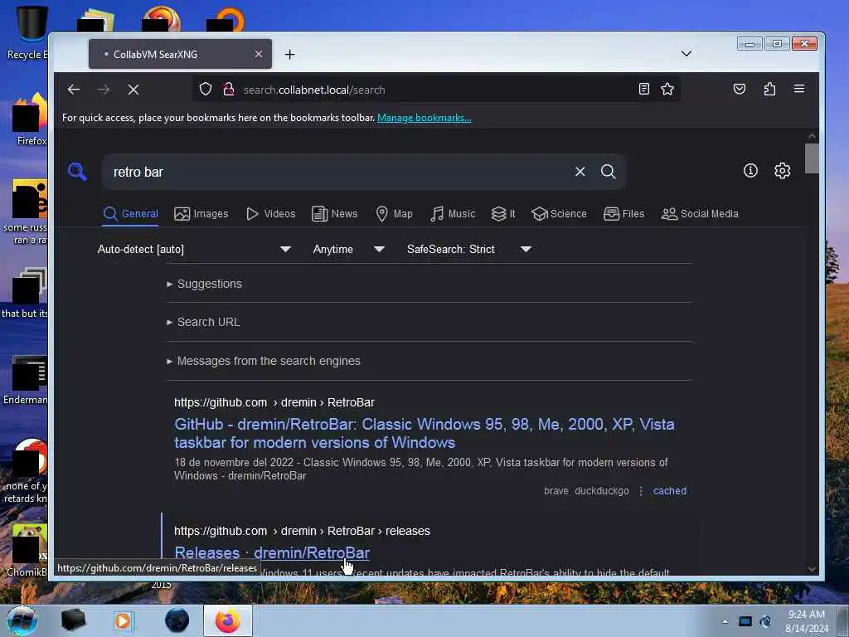Open the SafeSearch Strict dropdown
Viewport: 849px width, 637px height.
469,249
